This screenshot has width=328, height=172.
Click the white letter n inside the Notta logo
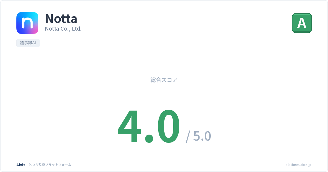(27, 23)
